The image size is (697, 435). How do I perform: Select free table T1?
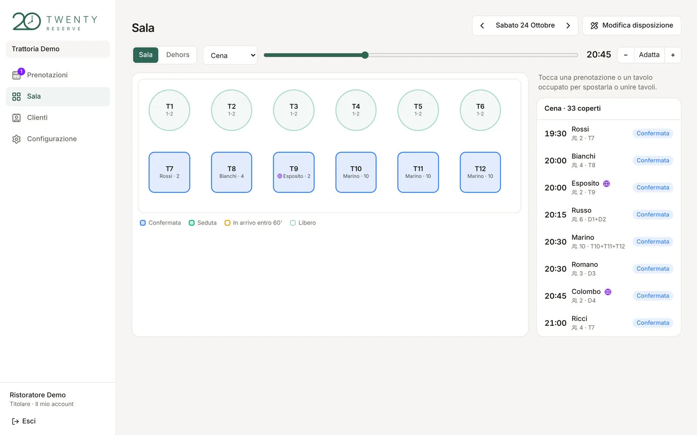169,110
